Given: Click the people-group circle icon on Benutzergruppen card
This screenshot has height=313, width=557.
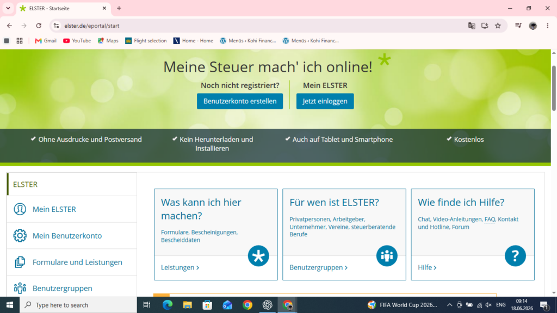Looking at the screenshot, I should coord(387,256).
